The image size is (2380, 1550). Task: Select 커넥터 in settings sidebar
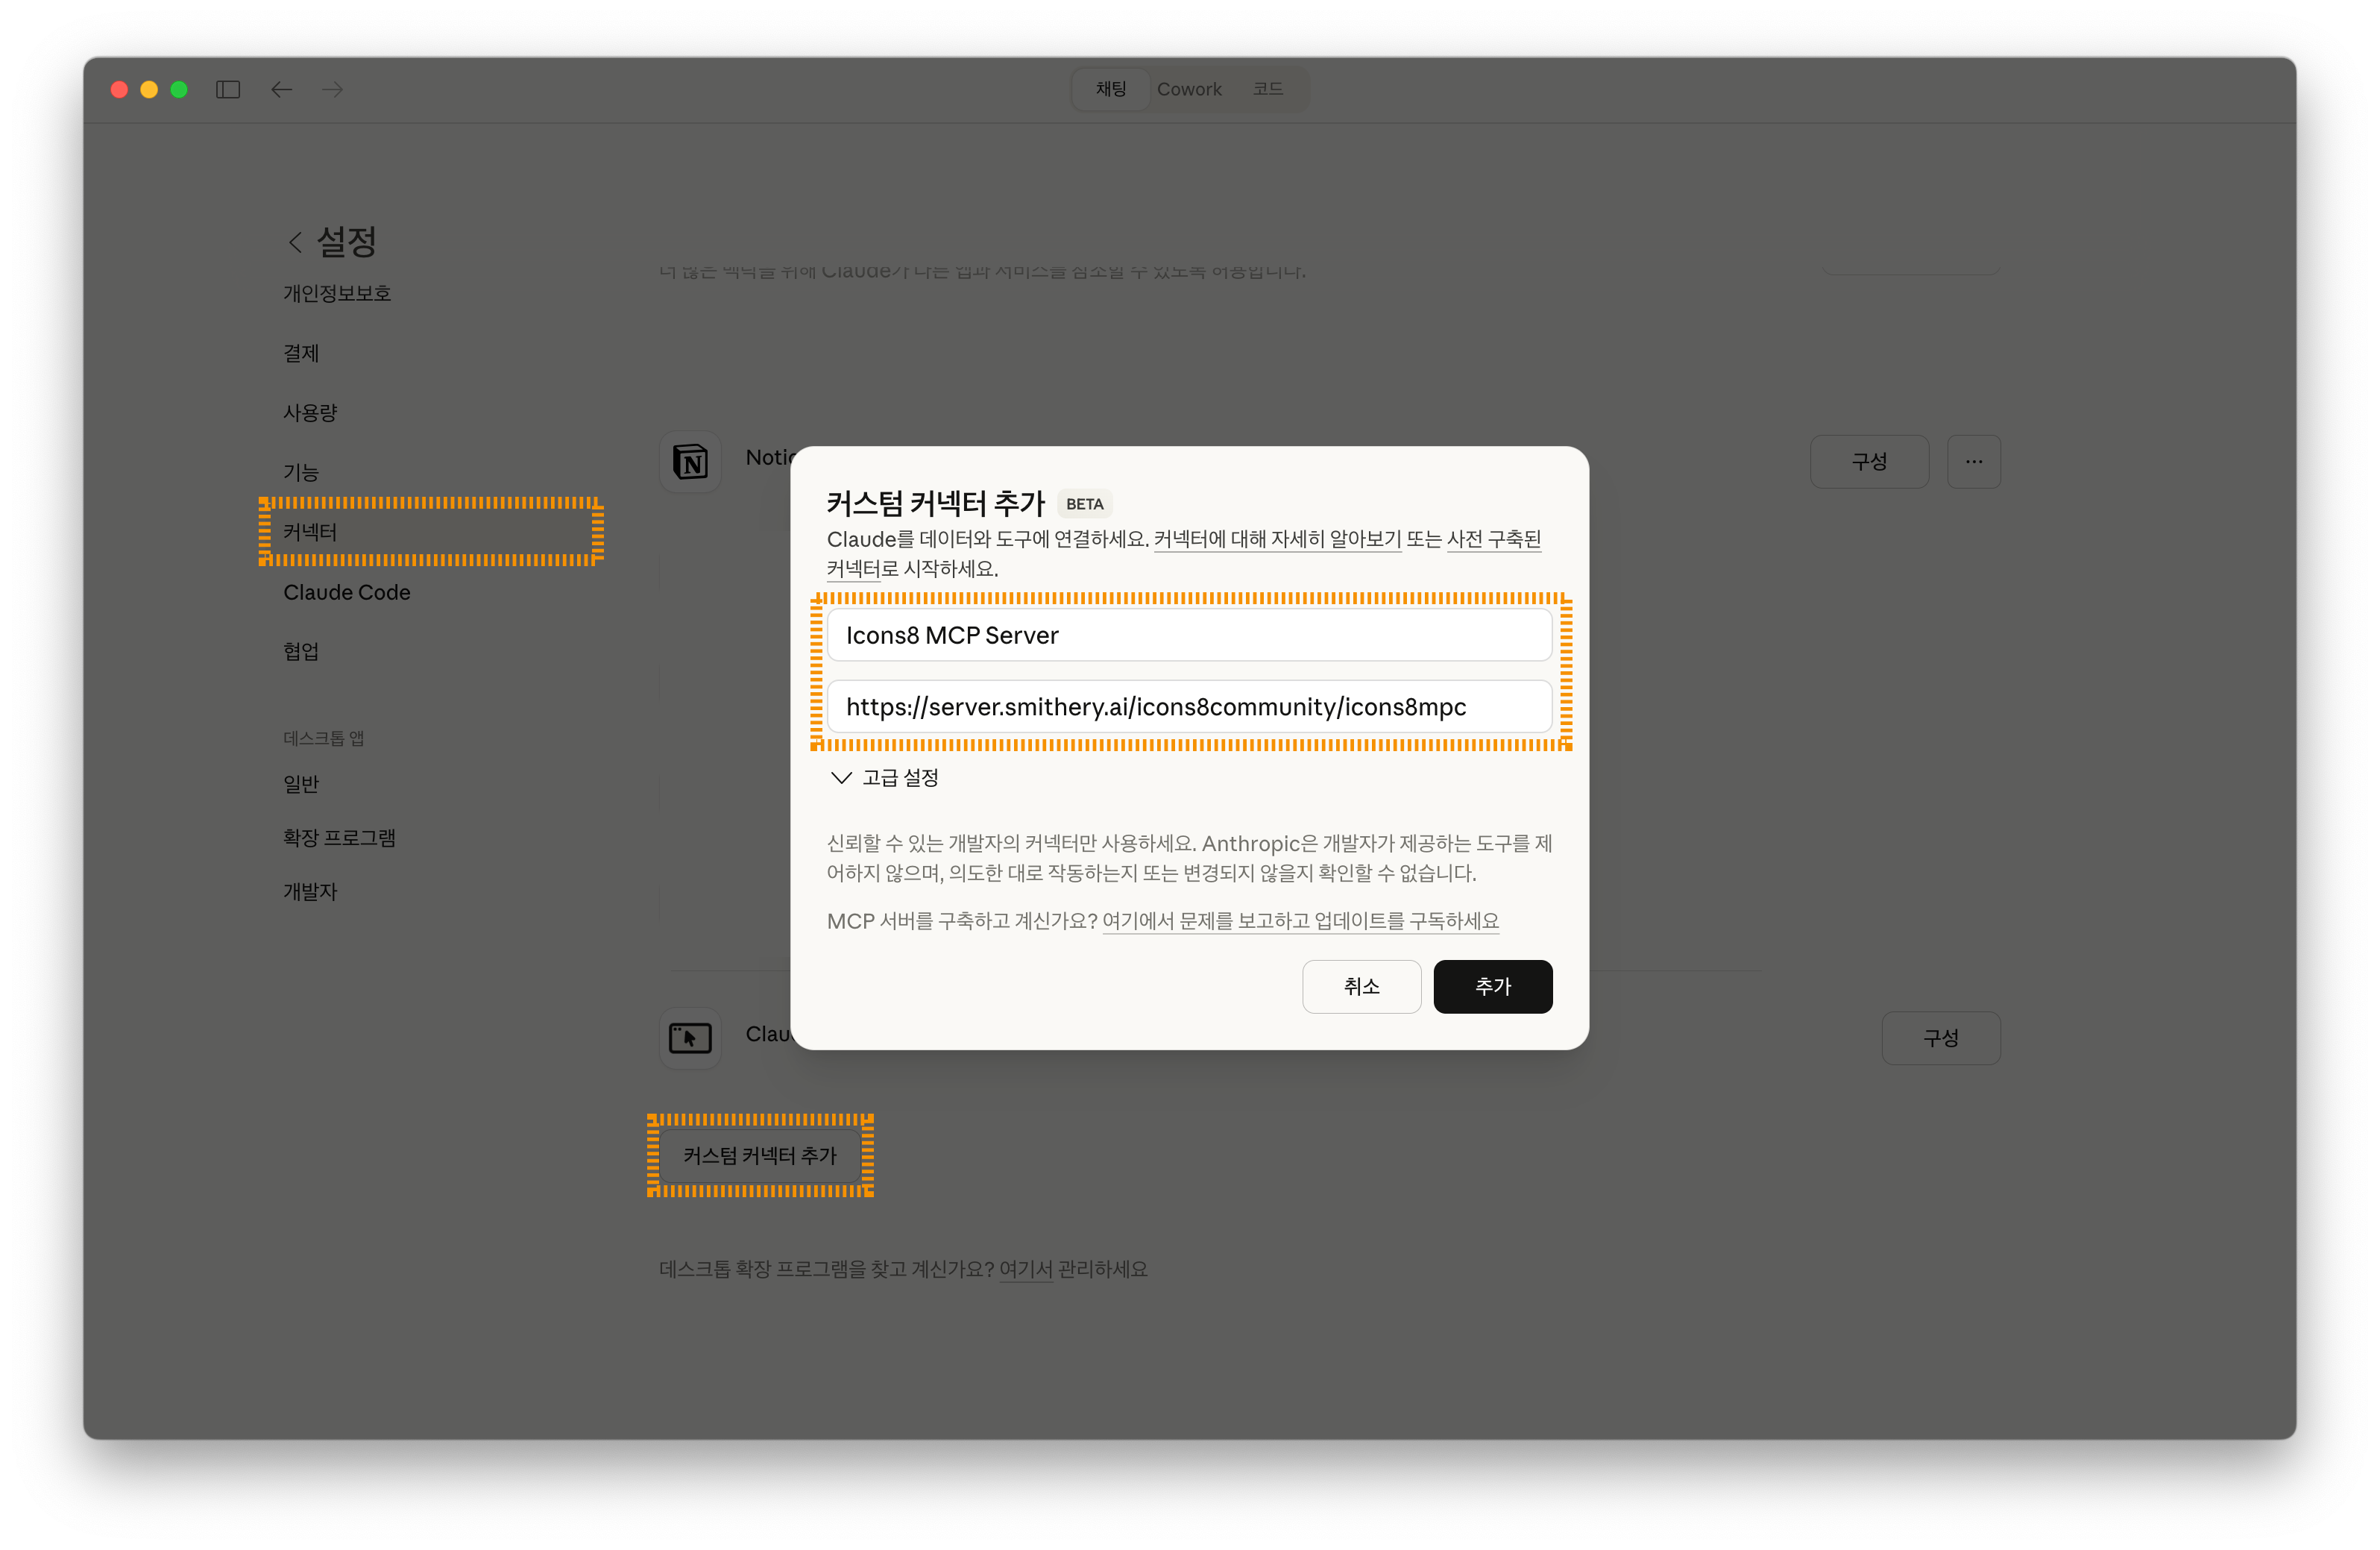click(x=310, y=533)
